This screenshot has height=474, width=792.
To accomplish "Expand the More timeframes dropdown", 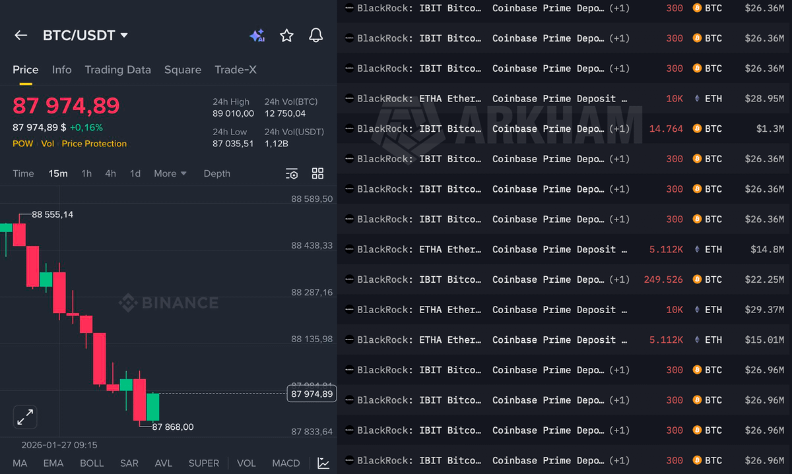I will (x=170, y=173).
